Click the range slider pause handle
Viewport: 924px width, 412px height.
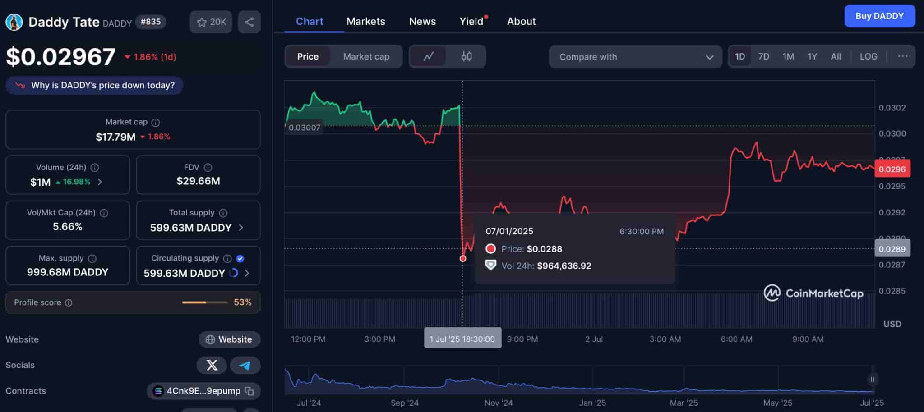click(x=872, y=380)
